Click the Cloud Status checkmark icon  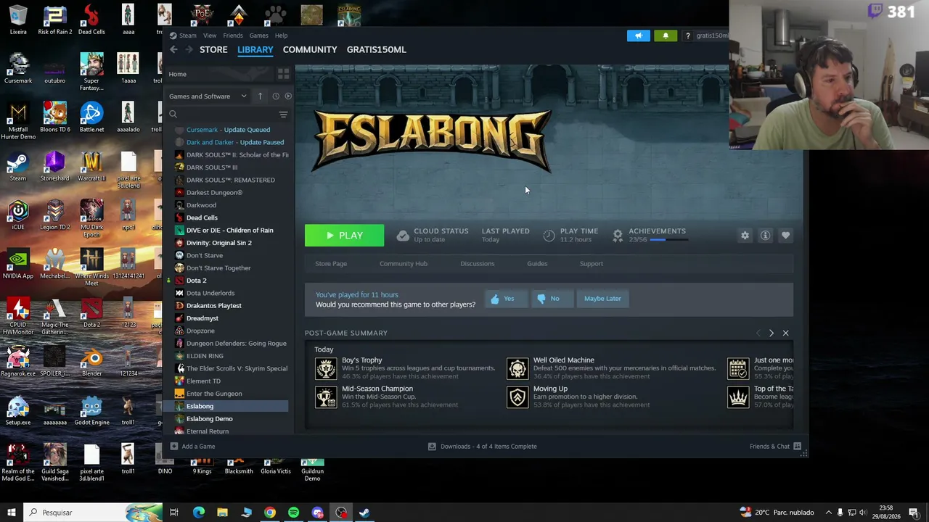click(403, 236)
